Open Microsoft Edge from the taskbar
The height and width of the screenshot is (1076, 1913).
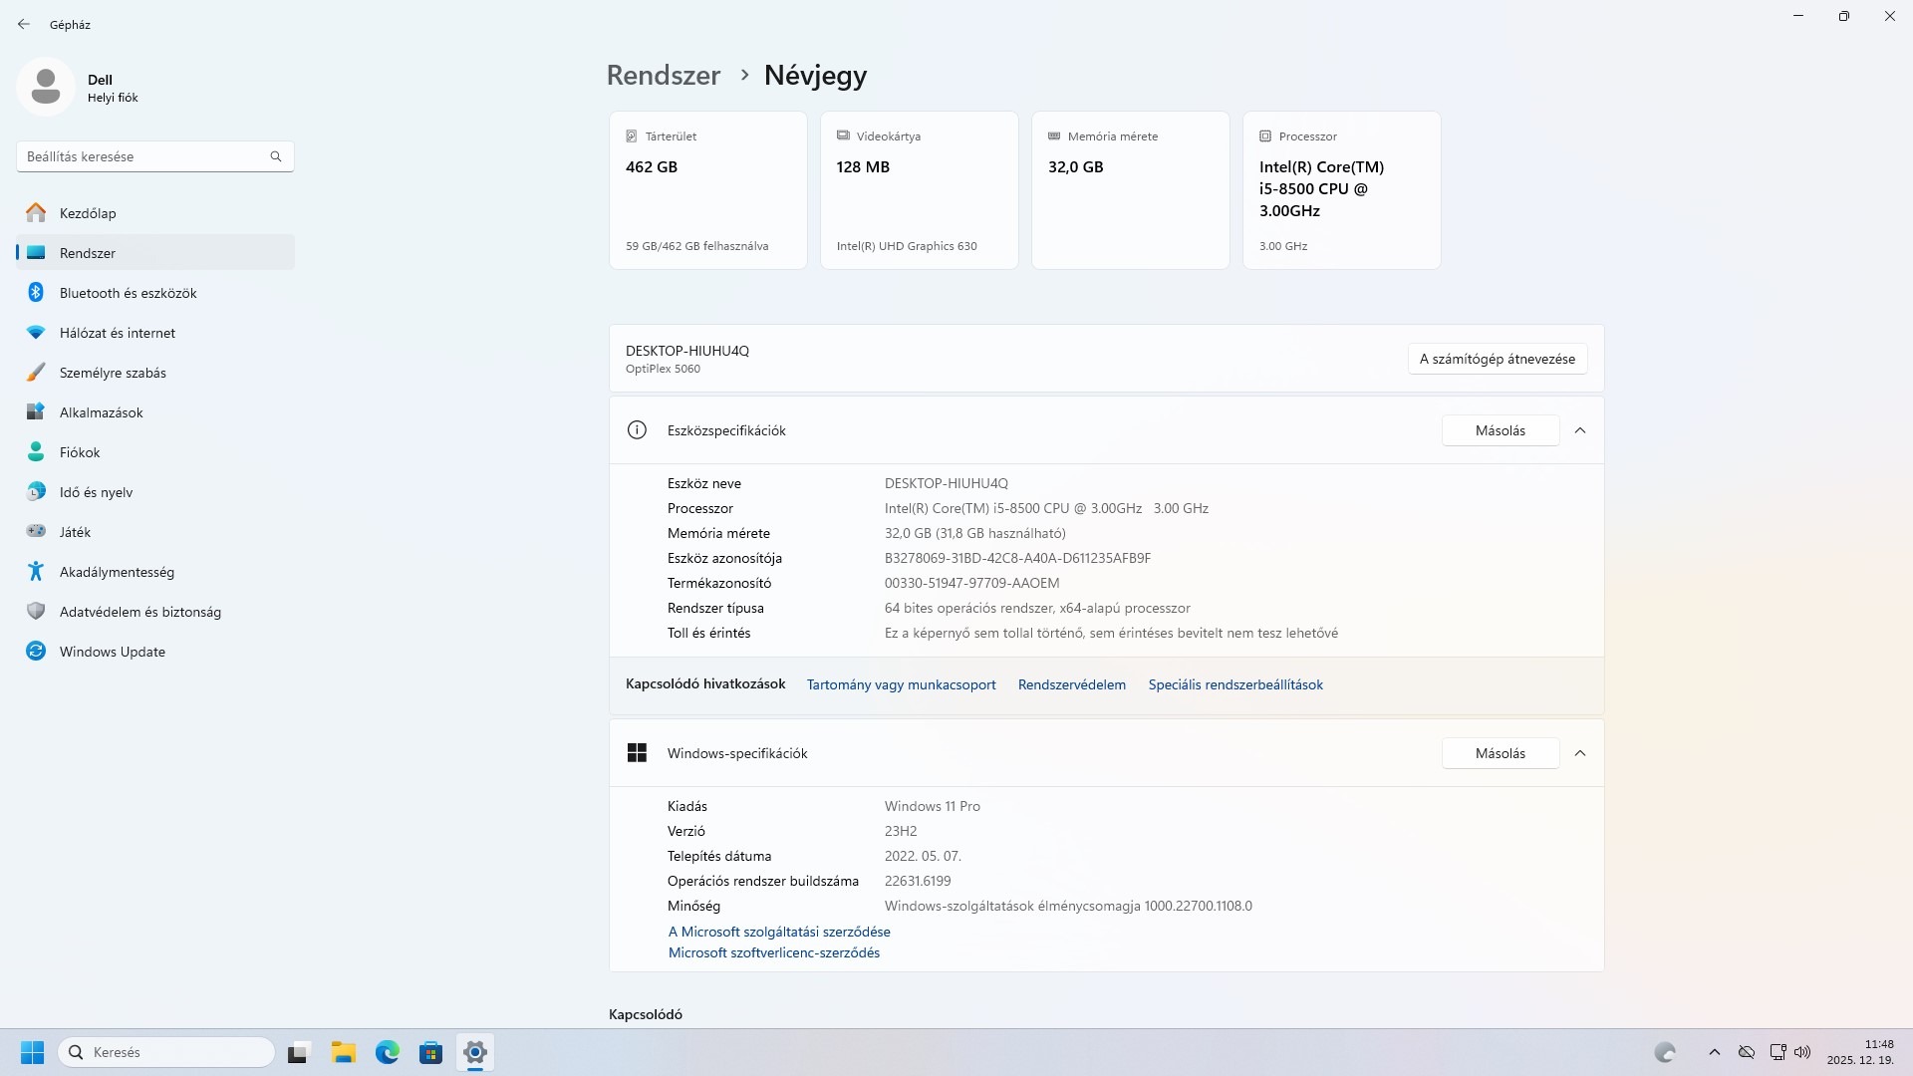[x=387, y=1052]
